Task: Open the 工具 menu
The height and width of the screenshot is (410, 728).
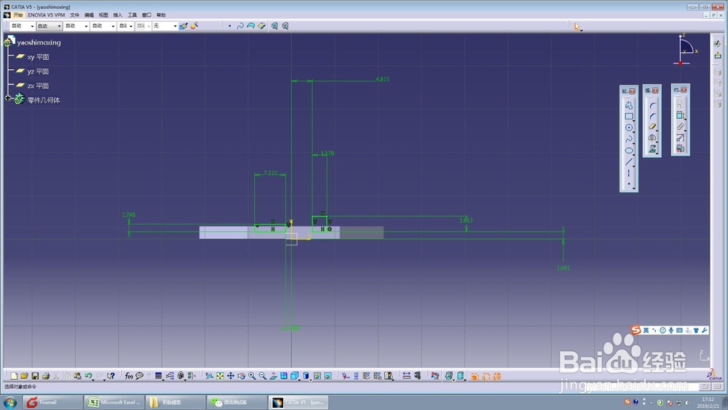Action: (132, 15)
